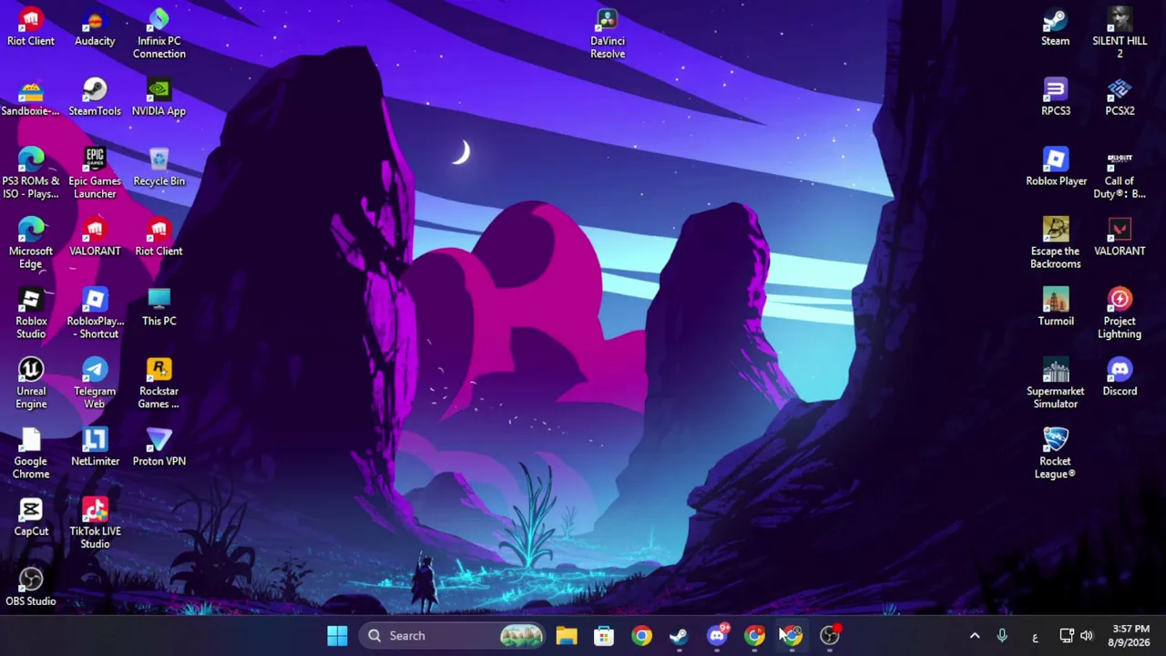
Task: Select the Microsoft Edge desktop shortcut
Action: [31, 243]
